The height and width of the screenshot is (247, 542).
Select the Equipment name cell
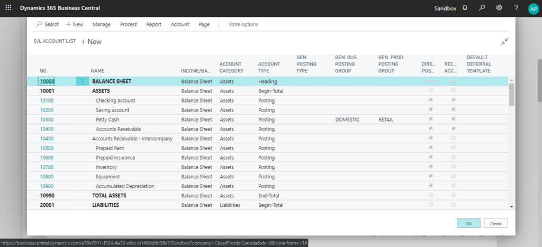pos(108,177)
